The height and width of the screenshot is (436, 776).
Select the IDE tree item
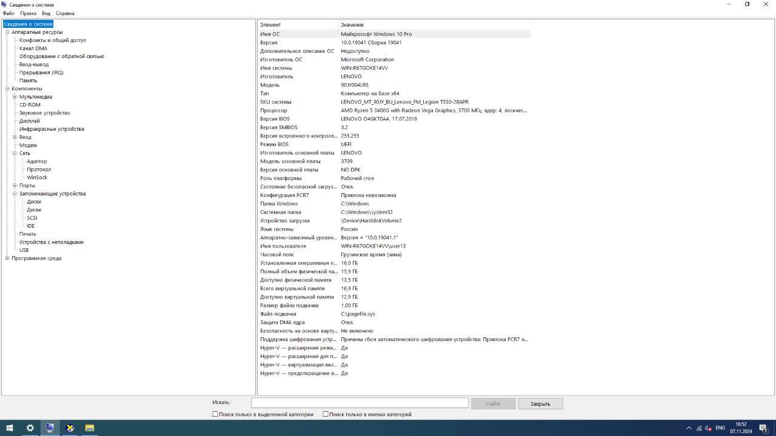click(x=31, y=226)
